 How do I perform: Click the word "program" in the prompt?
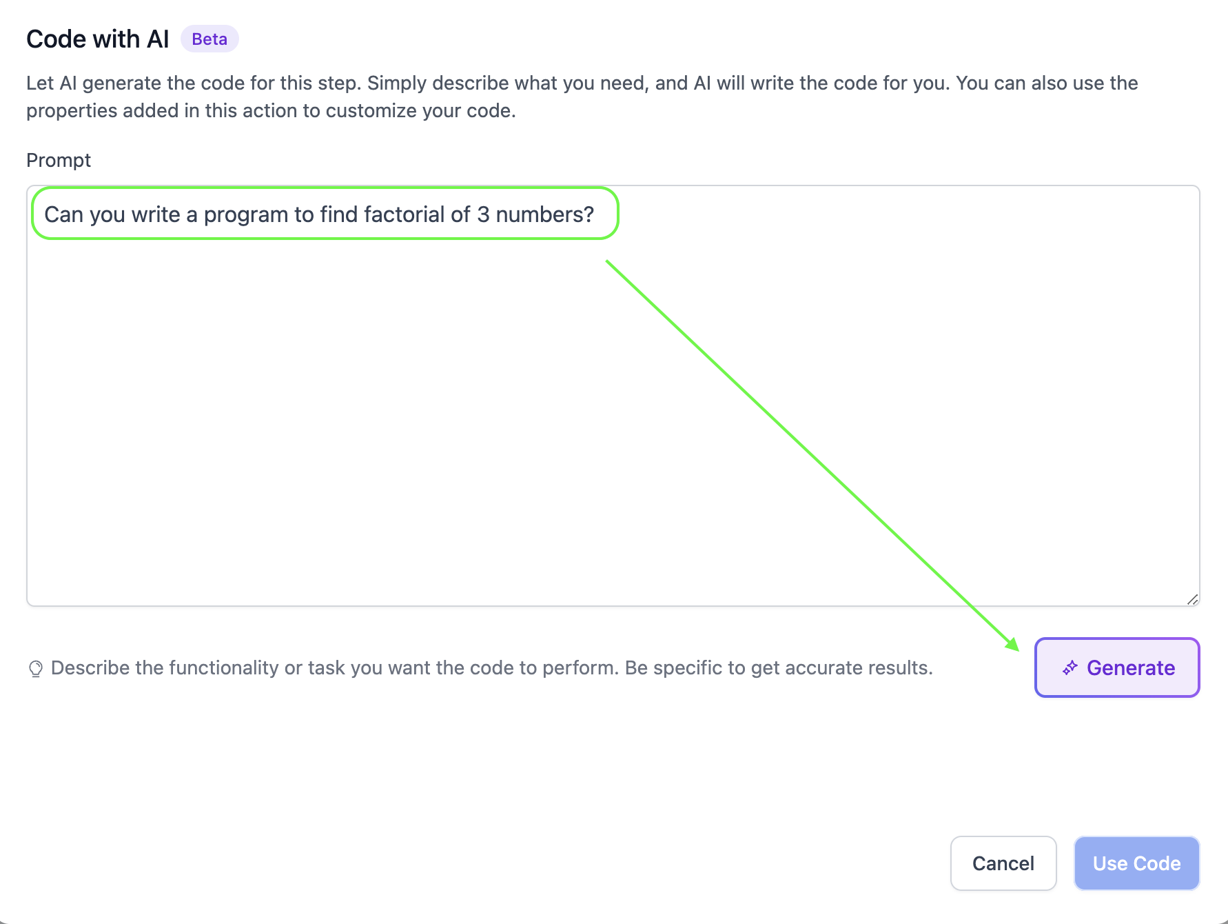(246, 215)
